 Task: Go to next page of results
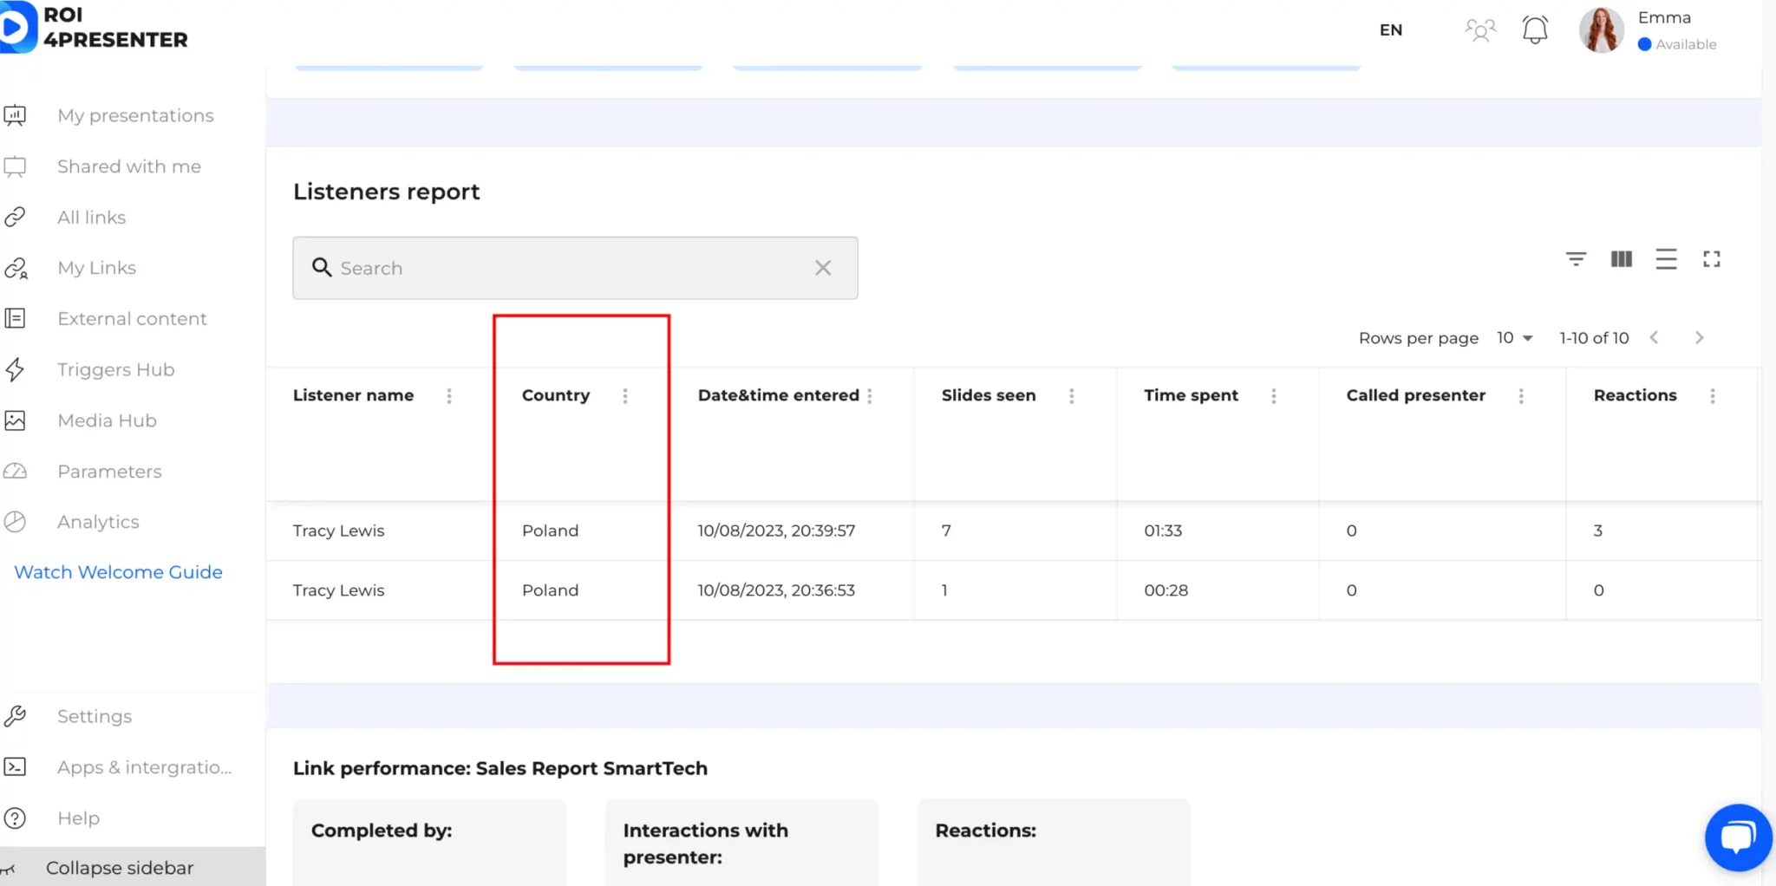(1699, 338)
